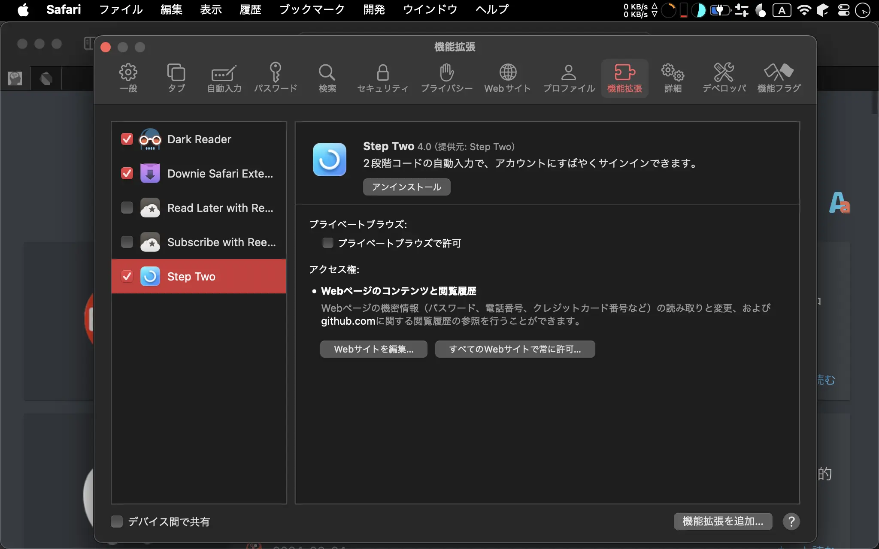This screenshot has width=879, height=549.
Task: Open the セキュリティ (Security) settings tab
Action: [382, 78]
